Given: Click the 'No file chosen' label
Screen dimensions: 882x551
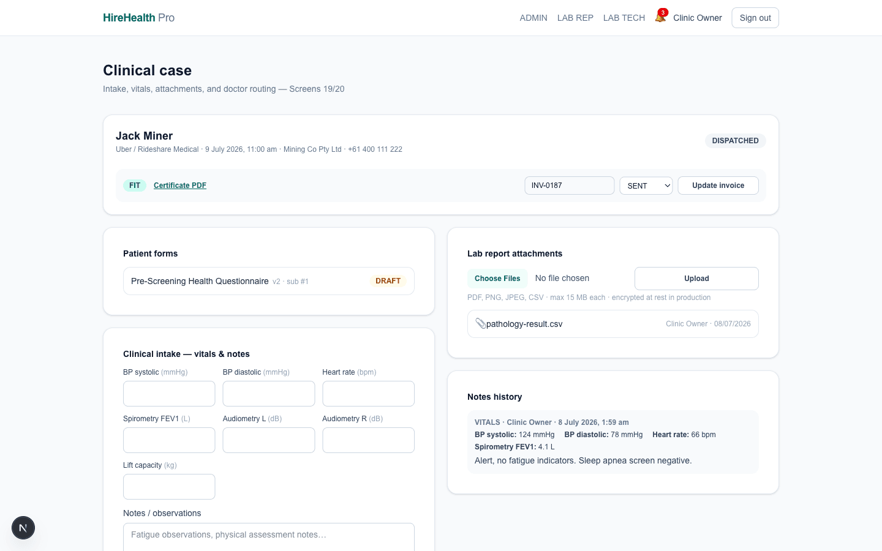Looking at the screenshot, I should pos(562,279).
